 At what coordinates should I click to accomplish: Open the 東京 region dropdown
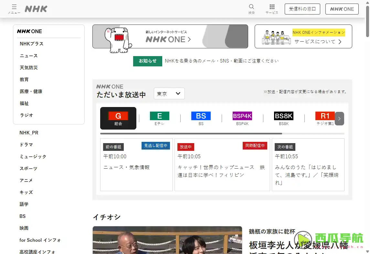point(169,93)
